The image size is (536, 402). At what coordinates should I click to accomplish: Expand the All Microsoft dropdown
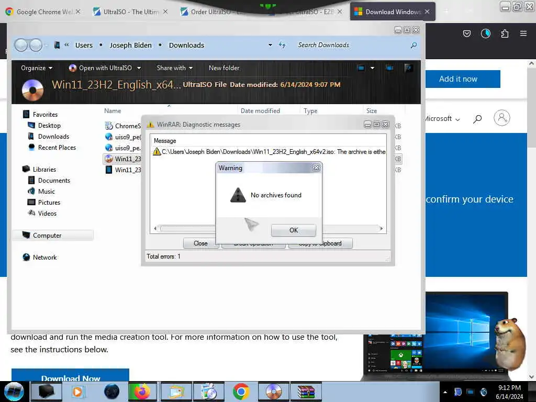[442, 119]
